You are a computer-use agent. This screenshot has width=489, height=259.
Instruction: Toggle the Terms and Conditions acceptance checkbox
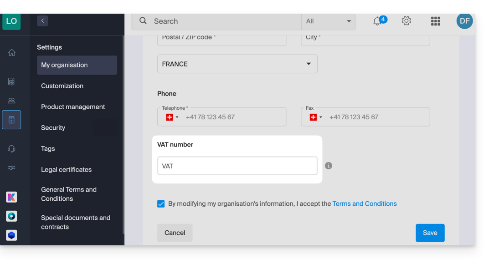tap(161, 204)
